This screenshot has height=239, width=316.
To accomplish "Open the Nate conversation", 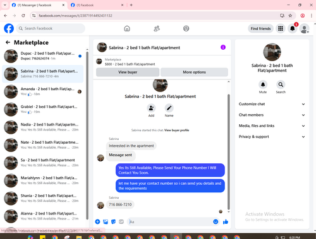I will click(x=43, y=145).
